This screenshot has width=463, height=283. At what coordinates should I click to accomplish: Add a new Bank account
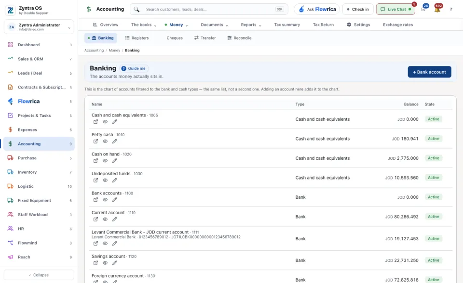[x=429, y=72]
